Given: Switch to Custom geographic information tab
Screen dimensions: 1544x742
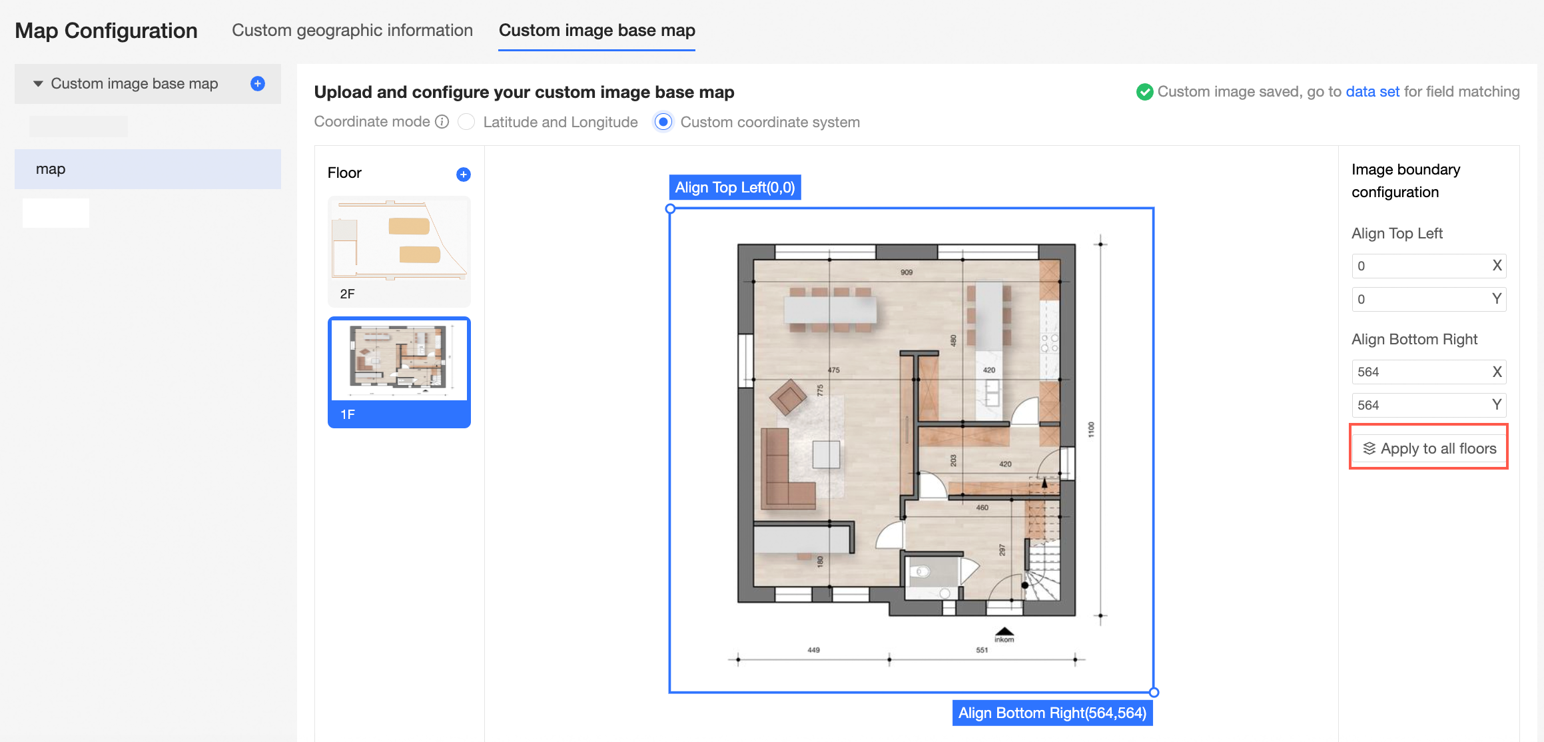Looking at the screenshot, I should click(x=352, y=31).
